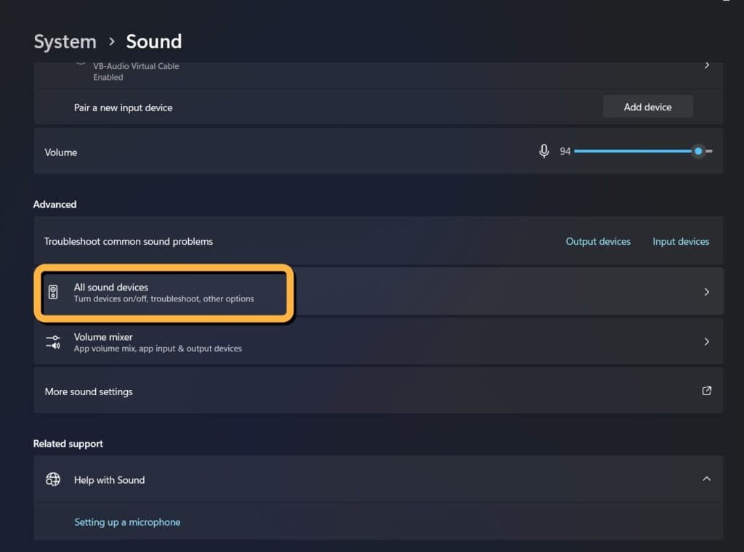Click the Sound breadcrumb title
744x552 pixels.
154,41
